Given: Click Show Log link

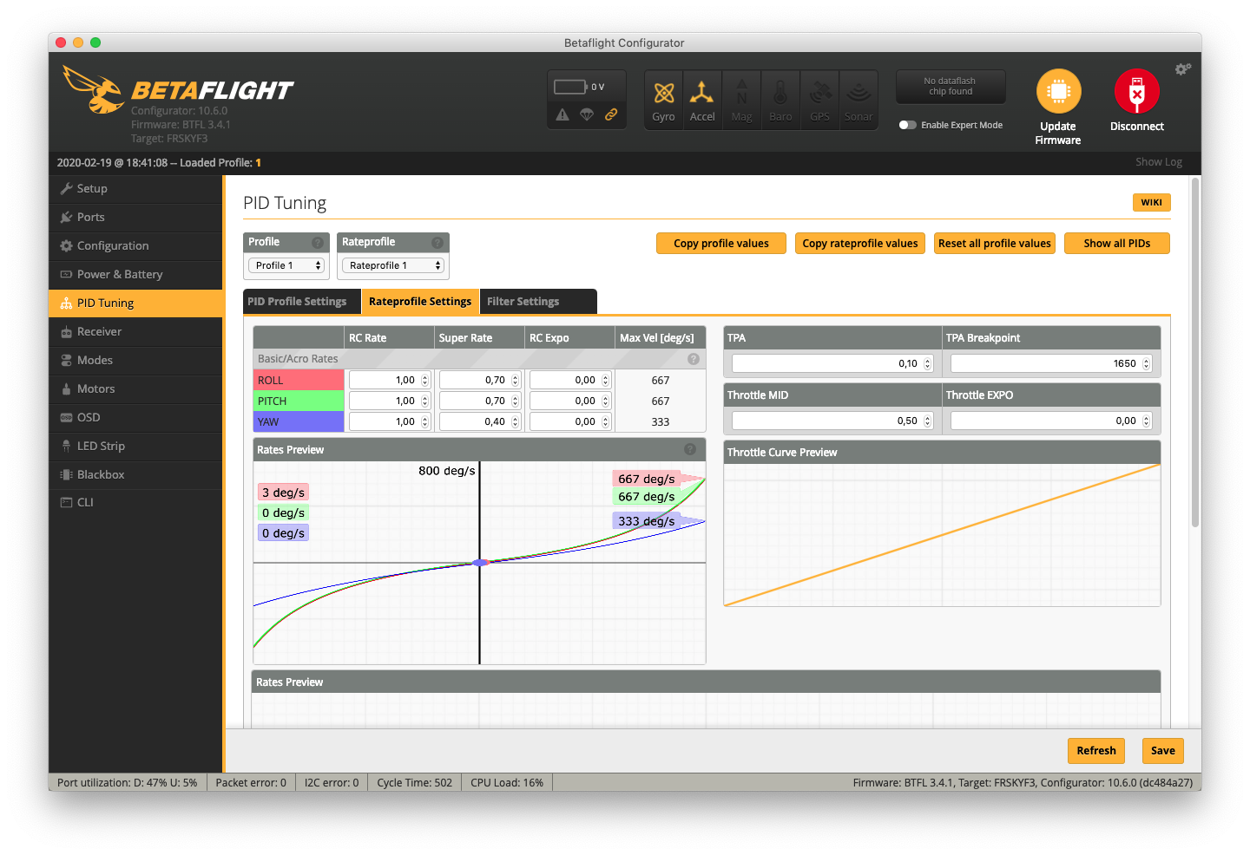Looking at the screenshot, I should coord(1159,162).
